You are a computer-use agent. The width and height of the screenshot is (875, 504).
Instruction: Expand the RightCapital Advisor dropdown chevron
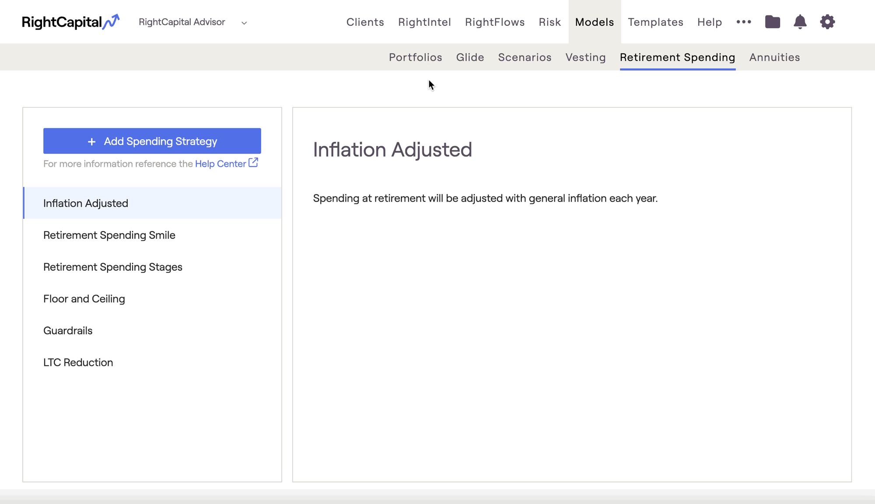click(x=244, y=23)
